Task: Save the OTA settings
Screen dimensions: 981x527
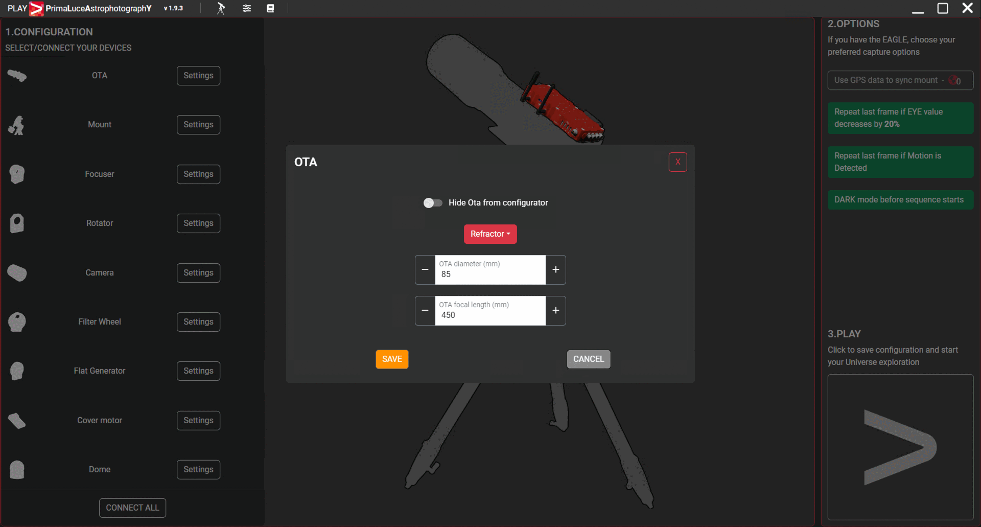Action: 392,359
